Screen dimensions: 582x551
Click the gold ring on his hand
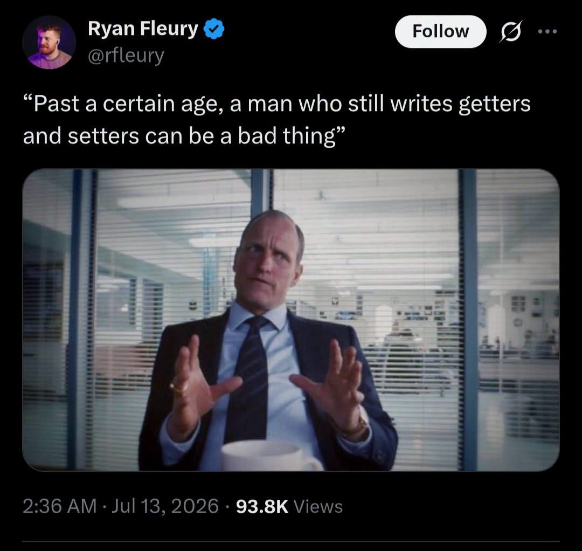pyautogui.click(x=178, y=388)
